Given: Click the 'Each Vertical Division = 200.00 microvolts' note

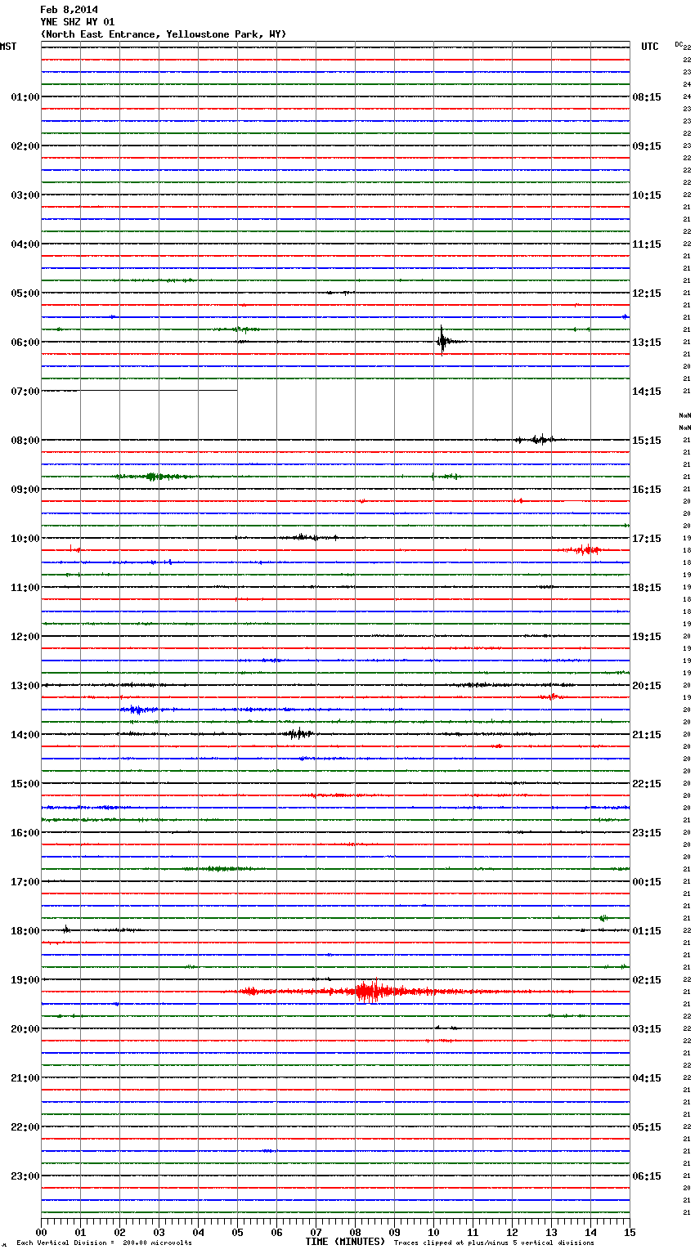Looking at the screenshot, I should pos(105,1243).
